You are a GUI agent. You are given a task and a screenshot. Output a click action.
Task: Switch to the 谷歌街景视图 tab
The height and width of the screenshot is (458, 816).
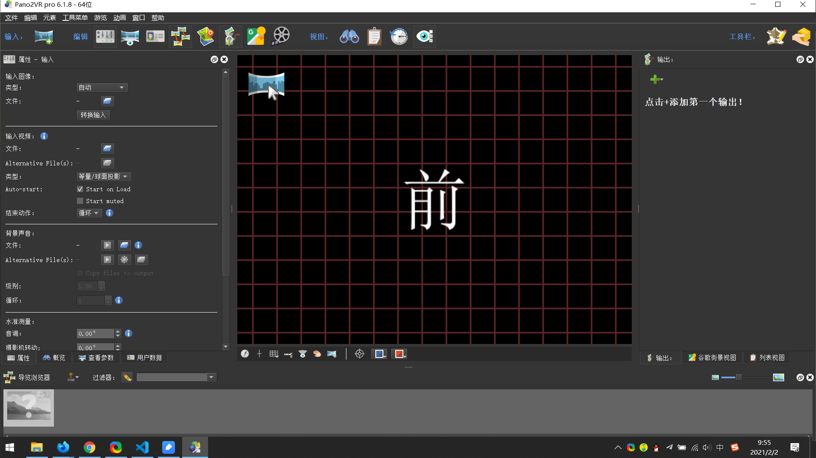tap(712, 357)
